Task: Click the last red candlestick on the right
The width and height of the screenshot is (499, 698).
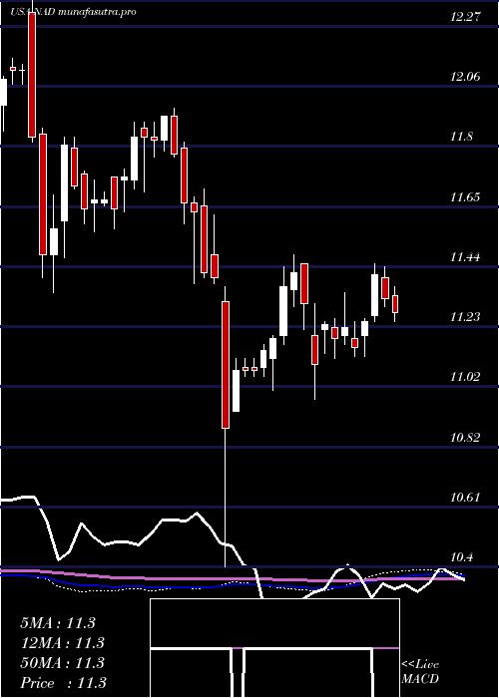Action: coord(395,304)
